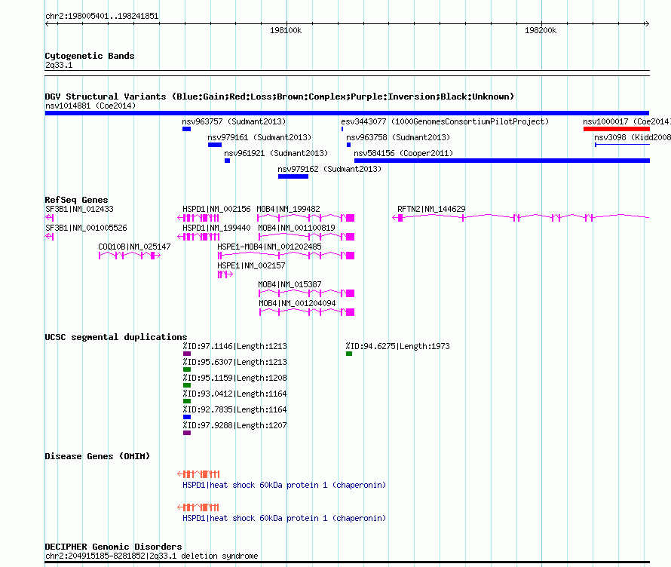The height and width of the screenshot is (567, 671).
Task: Open the HSPD1|NM_002156 gene label
Action: coord(216,209)
